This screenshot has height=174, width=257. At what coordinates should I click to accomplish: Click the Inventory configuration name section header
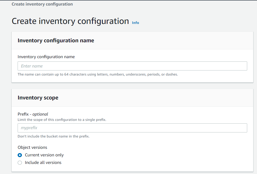coord(56,40)
